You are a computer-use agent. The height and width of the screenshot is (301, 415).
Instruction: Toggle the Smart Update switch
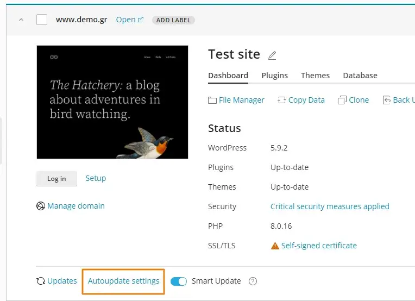click(179, 281)
